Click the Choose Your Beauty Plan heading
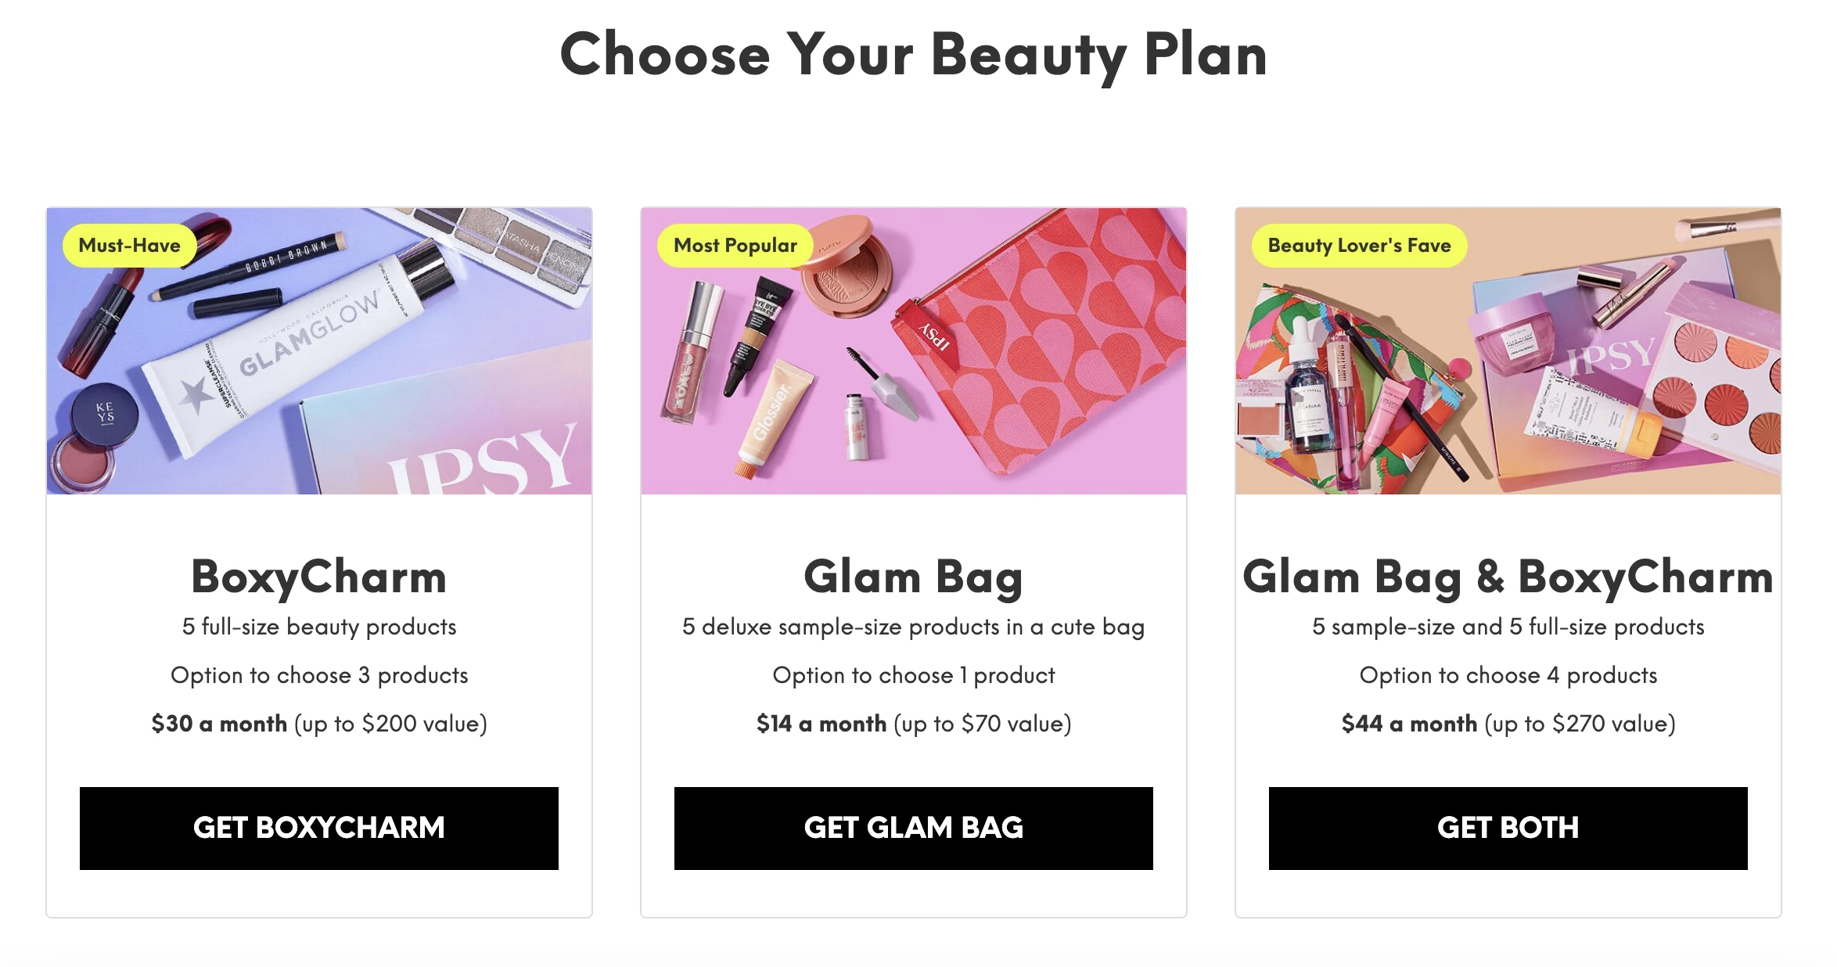The image size is (1837, 967). (913, 55)
